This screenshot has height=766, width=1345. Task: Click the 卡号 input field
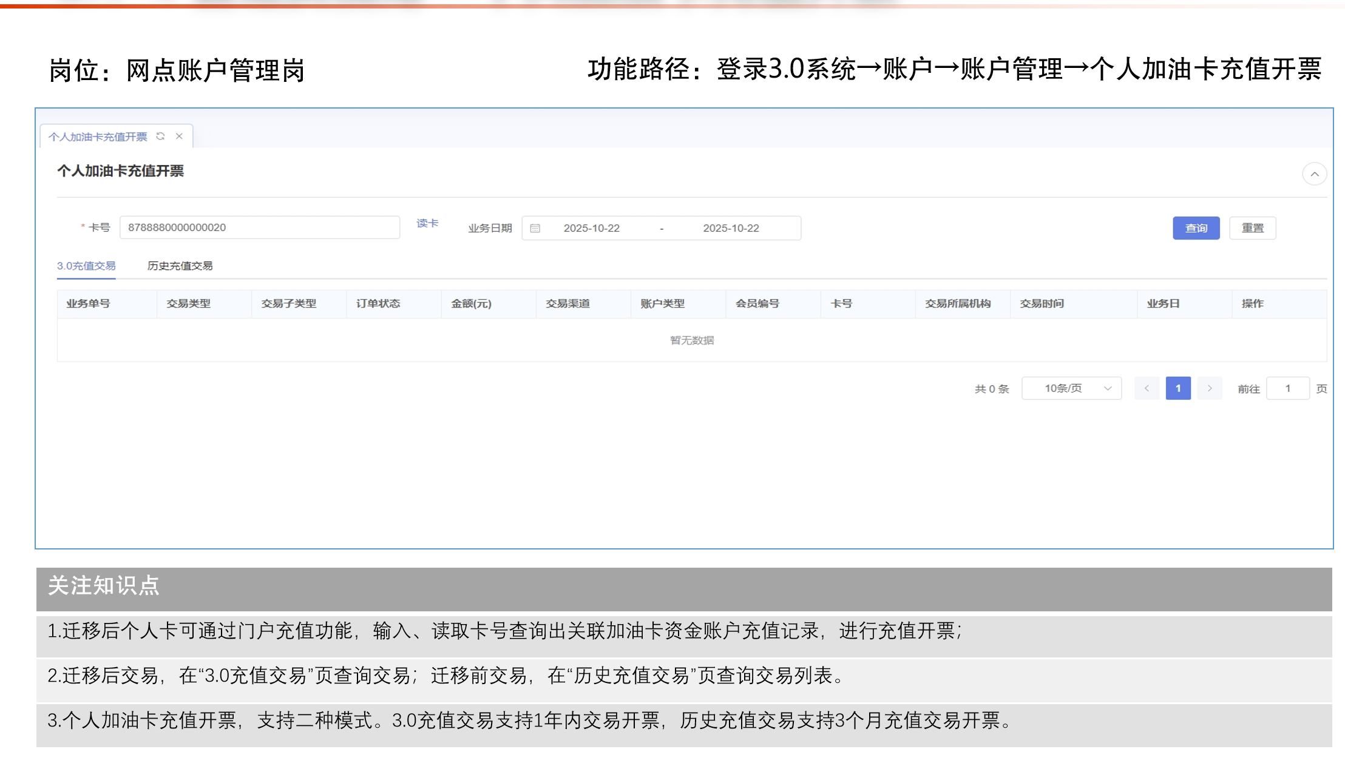(x=259, y=227)
